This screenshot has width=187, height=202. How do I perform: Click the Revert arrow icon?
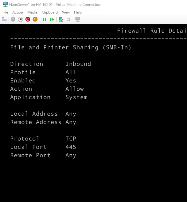(x=68, y=19)
